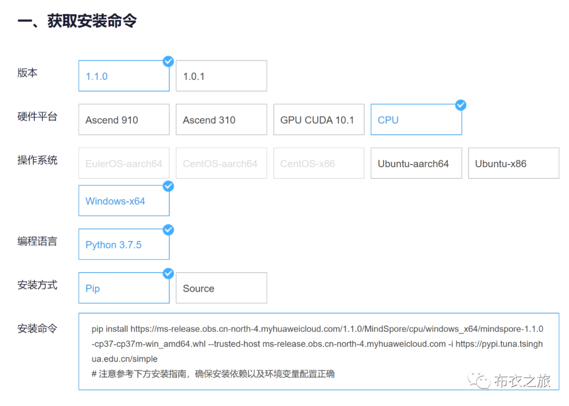Click the '安装方式' row label
Viewport: 569px width, 406px height.
pyautogui.click(x=37, y=285)
